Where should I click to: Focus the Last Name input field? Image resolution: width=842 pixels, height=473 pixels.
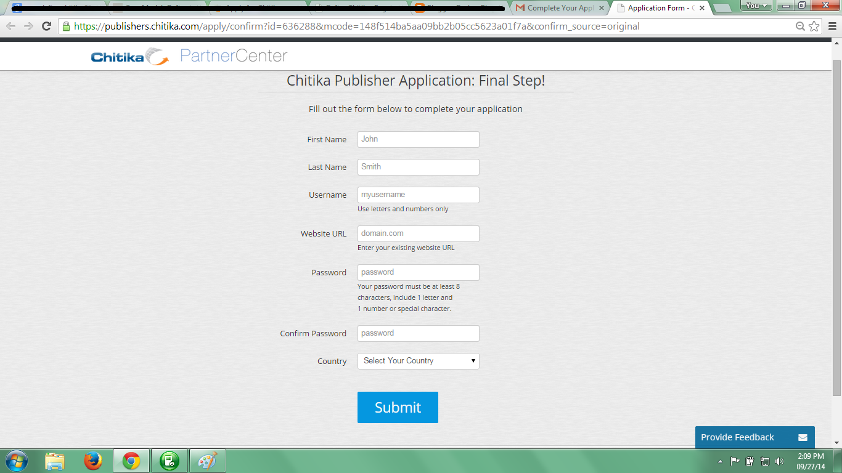418,167
